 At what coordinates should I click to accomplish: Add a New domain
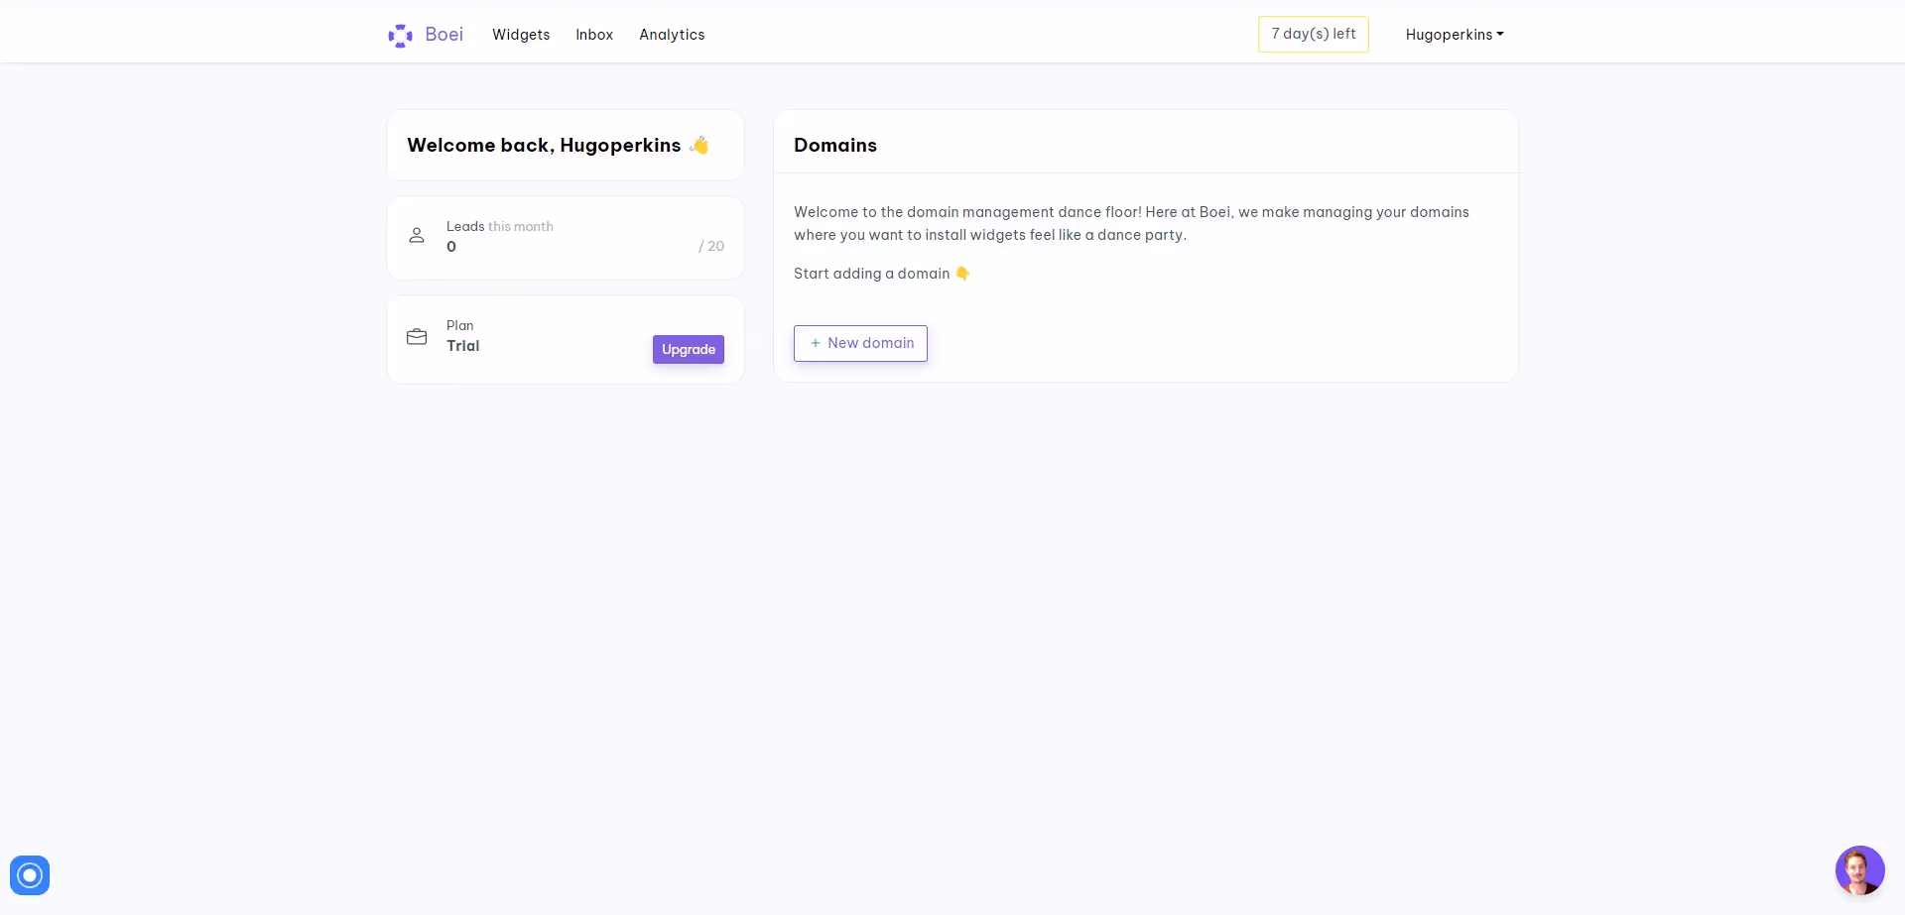860,343
